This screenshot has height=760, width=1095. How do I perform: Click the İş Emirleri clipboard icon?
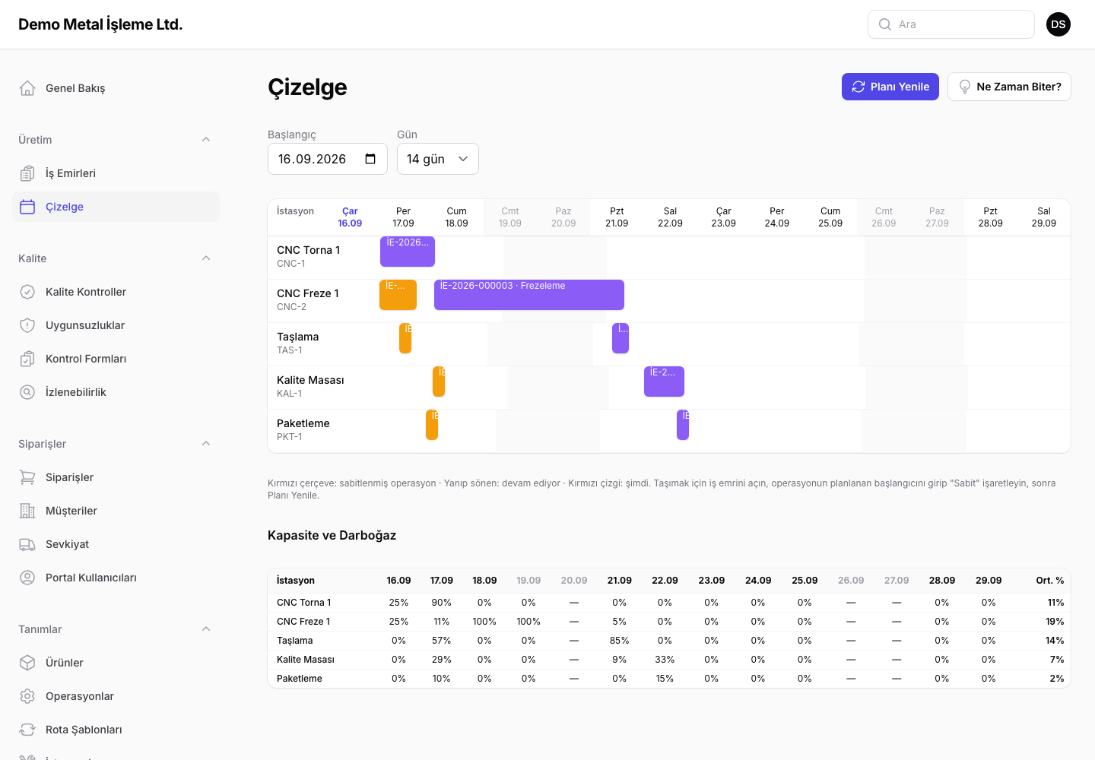click(x=27, y=173)
